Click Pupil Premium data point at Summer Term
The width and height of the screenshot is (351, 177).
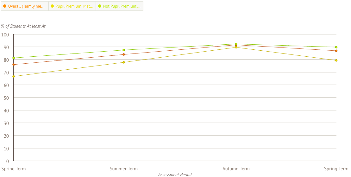point(124,62)
